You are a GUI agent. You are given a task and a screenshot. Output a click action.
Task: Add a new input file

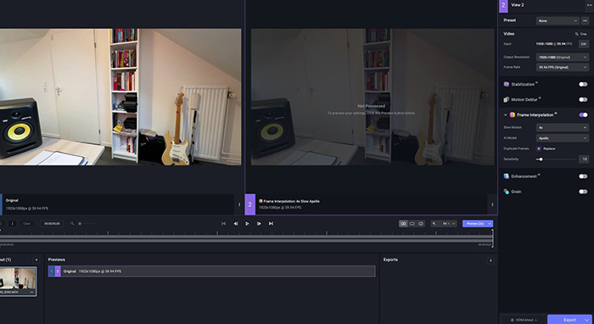pyautogui.click(x=36, y=260)
